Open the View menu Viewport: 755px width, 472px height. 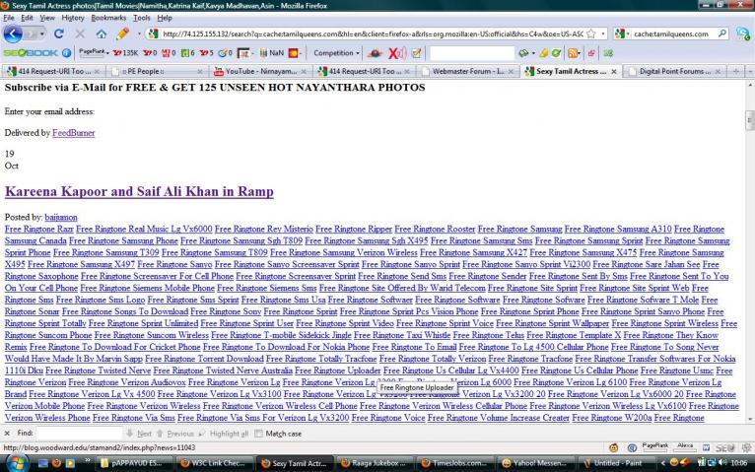tap(47, 18)
